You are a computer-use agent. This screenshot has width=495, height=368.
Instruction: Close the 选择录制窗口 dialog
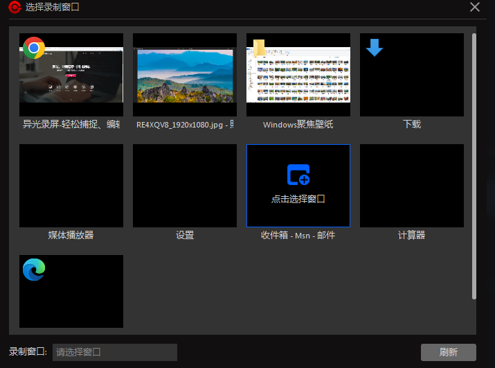pyautogui.click(x=475, y=7)
